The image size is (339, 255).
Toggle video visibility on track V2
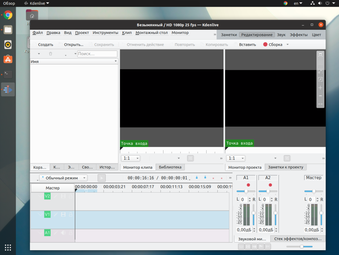click(x=63, y=196)
